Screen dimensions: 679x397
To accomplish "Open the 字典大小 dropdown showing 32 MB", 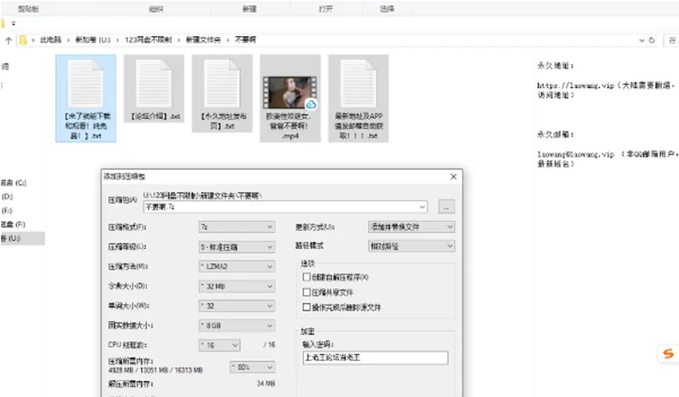I will (237, 287).
